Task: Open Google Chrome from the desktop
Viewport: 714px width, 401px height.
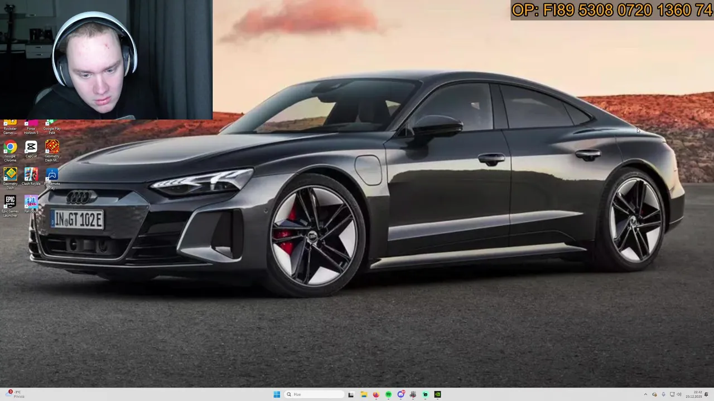Action: [10, 151]
